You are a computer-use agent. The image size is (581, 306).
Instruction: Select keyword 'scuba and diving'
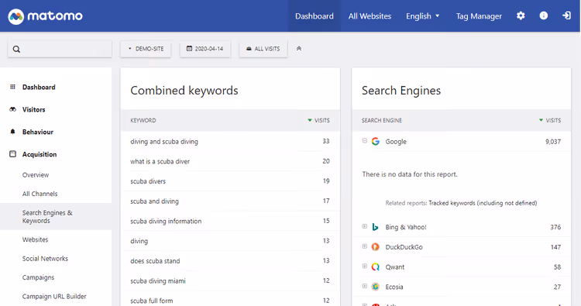pyautogui.click(x=154, y=201)
